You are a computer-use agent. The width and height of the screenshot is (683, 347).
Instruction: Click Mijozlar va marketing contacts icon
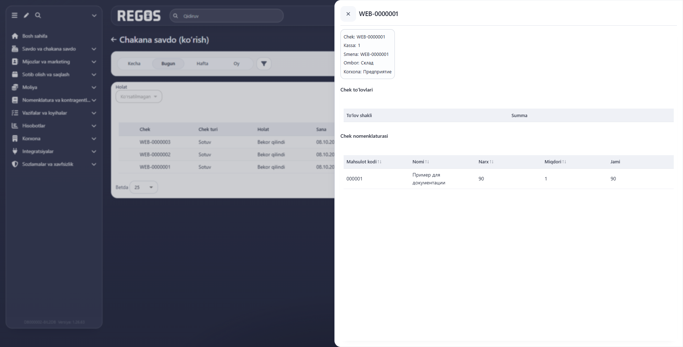(x=15, y=62)
